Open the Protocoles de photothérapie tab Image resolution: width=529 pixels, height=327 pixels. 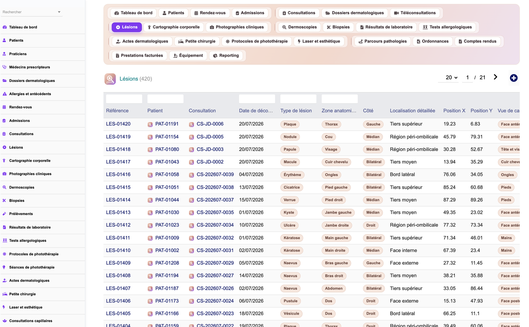257,41
